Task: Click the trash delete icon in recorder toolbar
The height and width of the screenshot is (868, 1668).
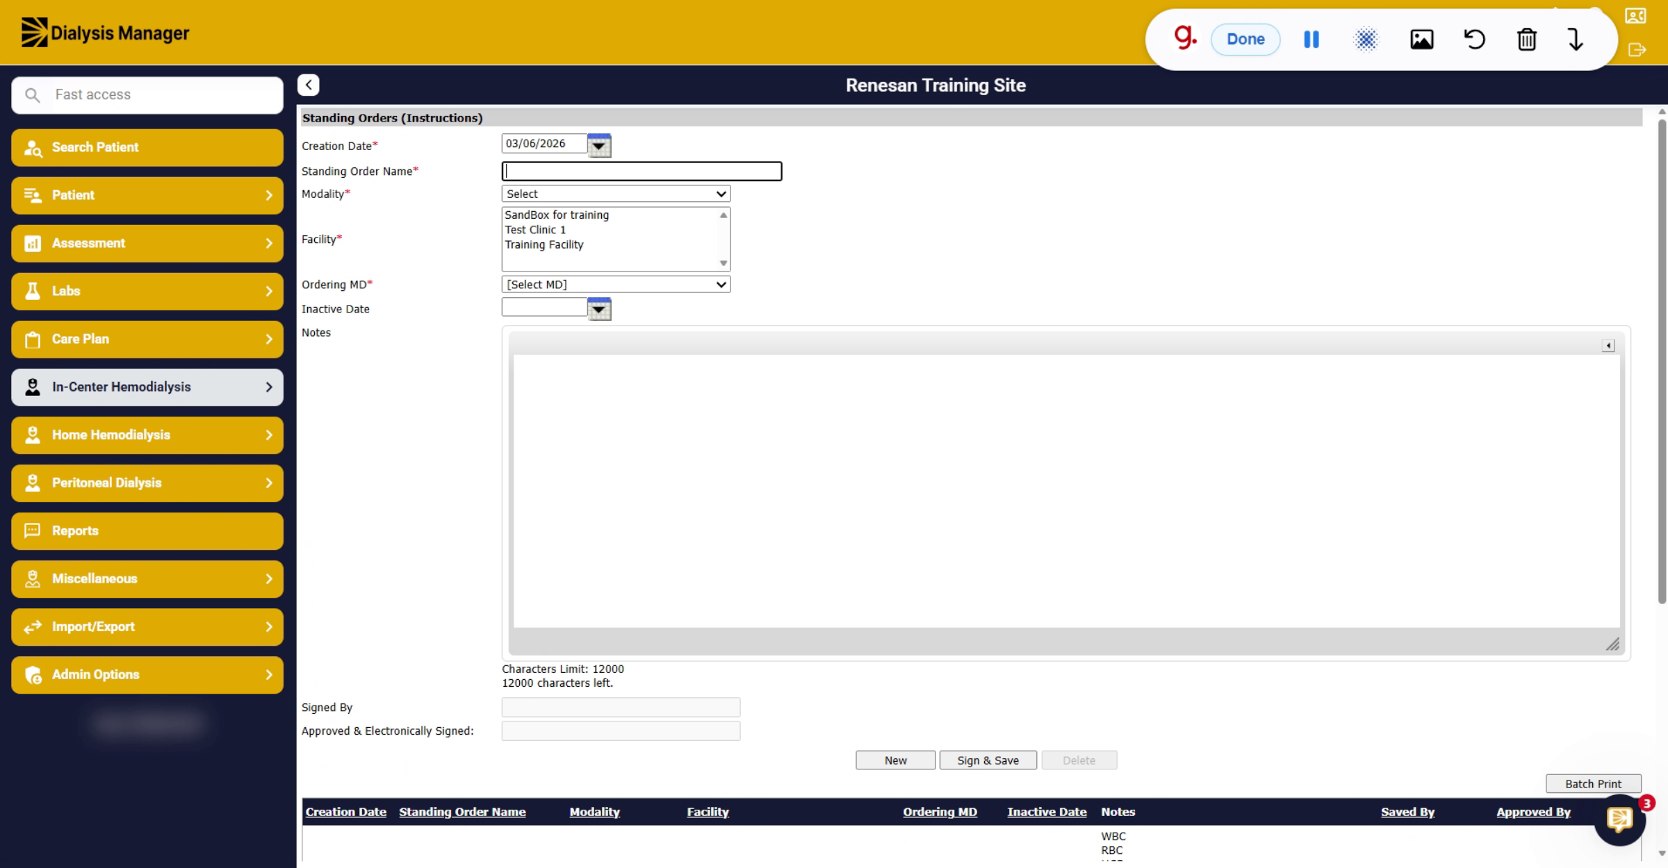Action: pos(1526,40)
